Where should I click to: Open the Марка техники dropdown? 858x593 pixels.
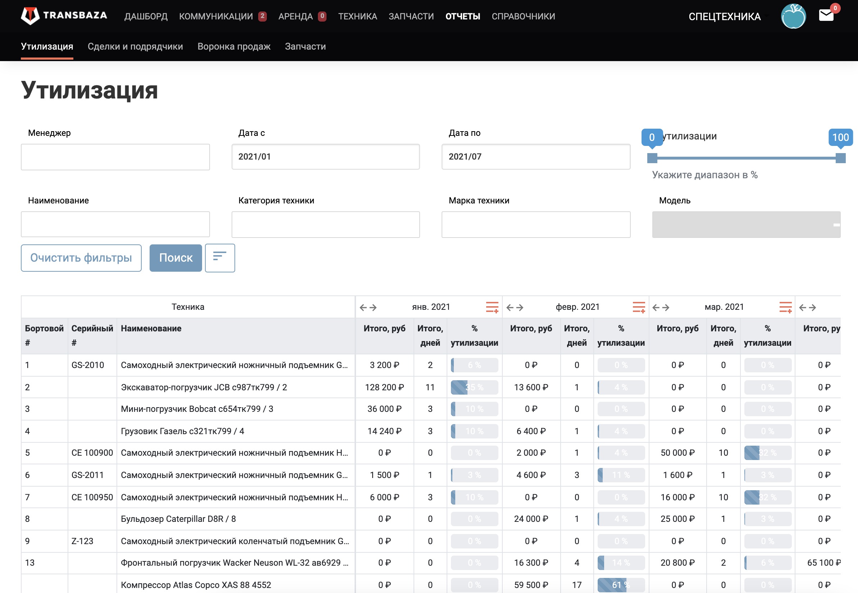coord(536,224)
